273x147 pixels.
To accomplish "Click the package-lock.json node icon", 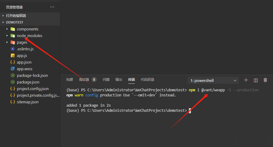I will pos(13,75).
